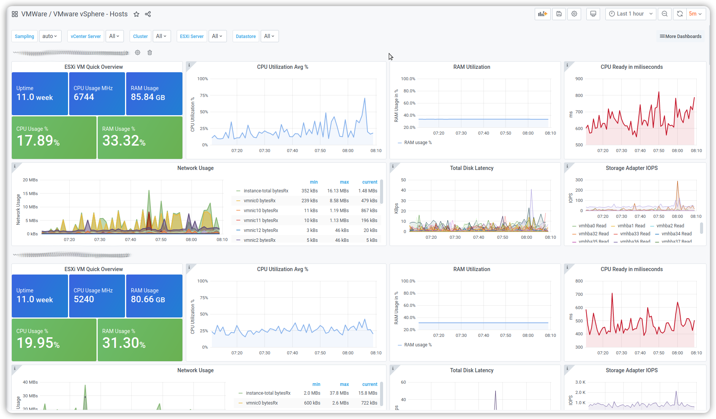Open the Cluster All dropdown
This screenshot has width=716, height=419.
pos(162,36)
